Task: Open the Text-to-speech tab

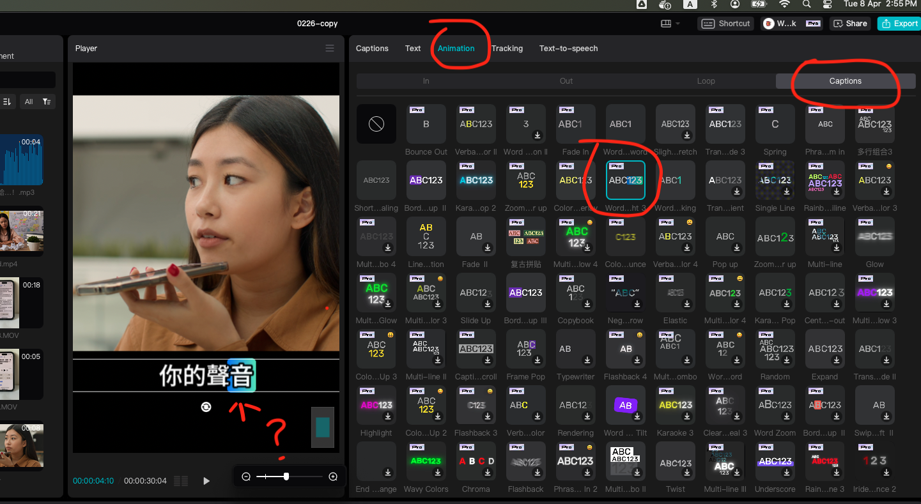Action: (x=568, y=49)
